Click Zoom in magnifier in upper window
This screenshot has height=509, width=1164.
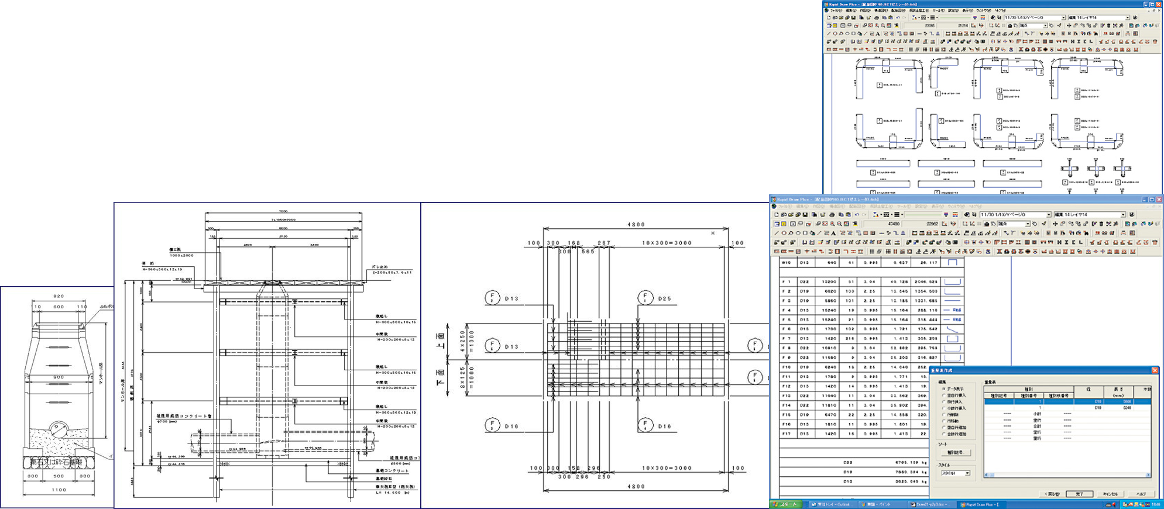tap(877, 26)
